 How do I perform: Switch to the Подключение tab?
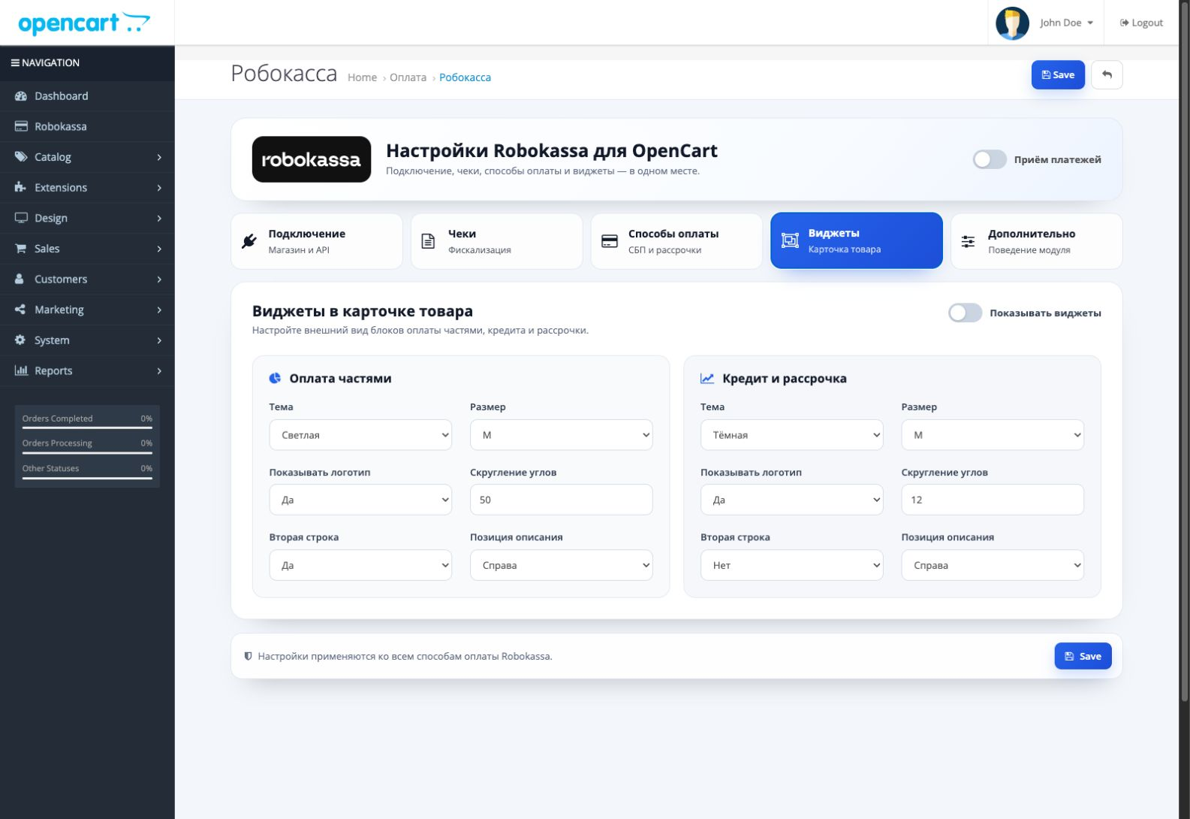tap(317, 241)
